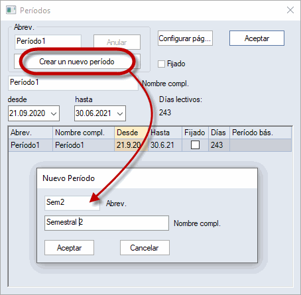Viewport: 301px width, 295px height.
Task: Tick the Fijado checkbox in Período1 row
Action: coord(195,145)
